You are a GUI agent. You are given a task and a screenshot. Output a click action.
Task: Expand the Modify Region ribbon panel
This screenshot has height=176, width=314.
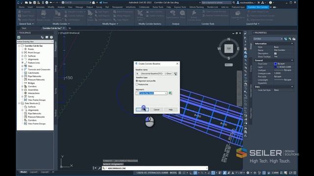tap(110, 24)
